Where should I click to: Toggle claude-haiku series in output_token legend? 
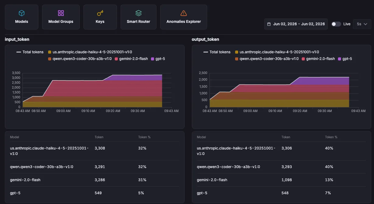tap(277, 52)
